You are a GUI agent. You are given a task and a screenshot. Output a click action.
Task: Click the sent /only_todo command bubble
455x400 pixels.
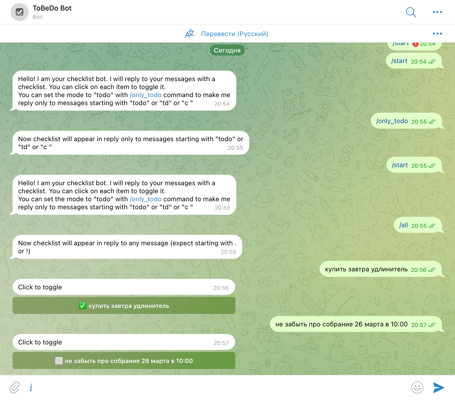pyautogui.click(x=406, y=121)
